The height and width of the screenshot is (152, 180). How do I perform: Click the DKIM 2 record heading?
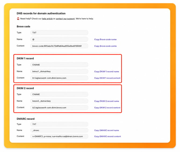click(x=25, y=88)
